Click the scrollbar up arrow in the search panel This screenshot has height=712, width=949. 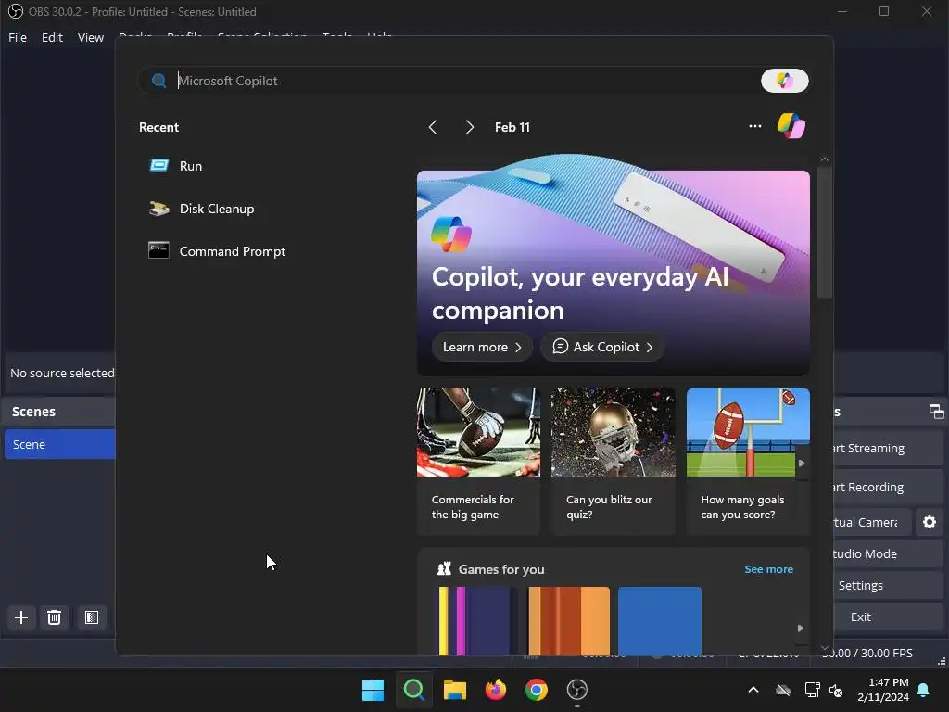click(x=824, y=159)
